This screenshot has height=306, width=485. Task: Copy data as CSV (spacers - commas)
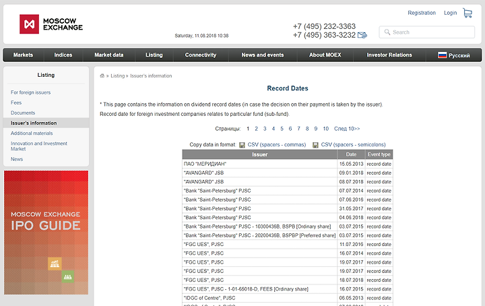pyautogui.click(x=277, y=145)
